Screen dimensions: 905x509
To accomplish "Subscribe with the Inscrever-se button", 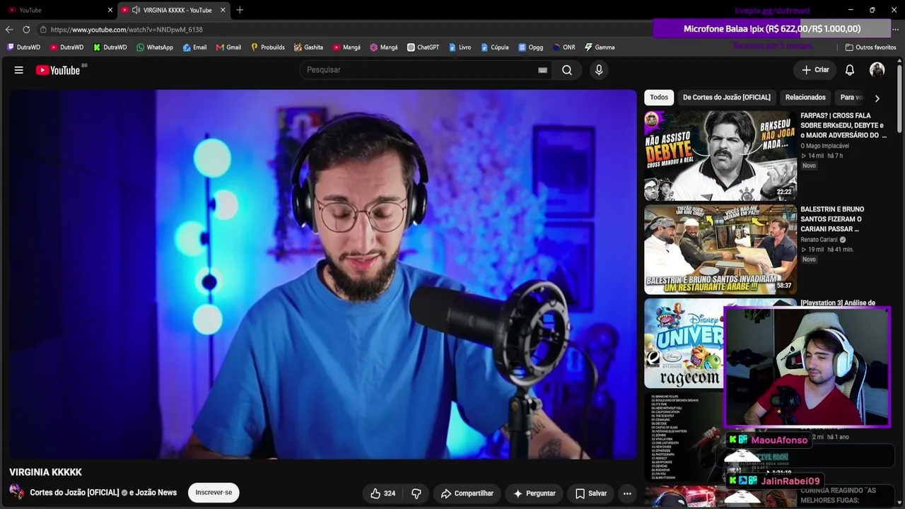I will click(214, 493).
